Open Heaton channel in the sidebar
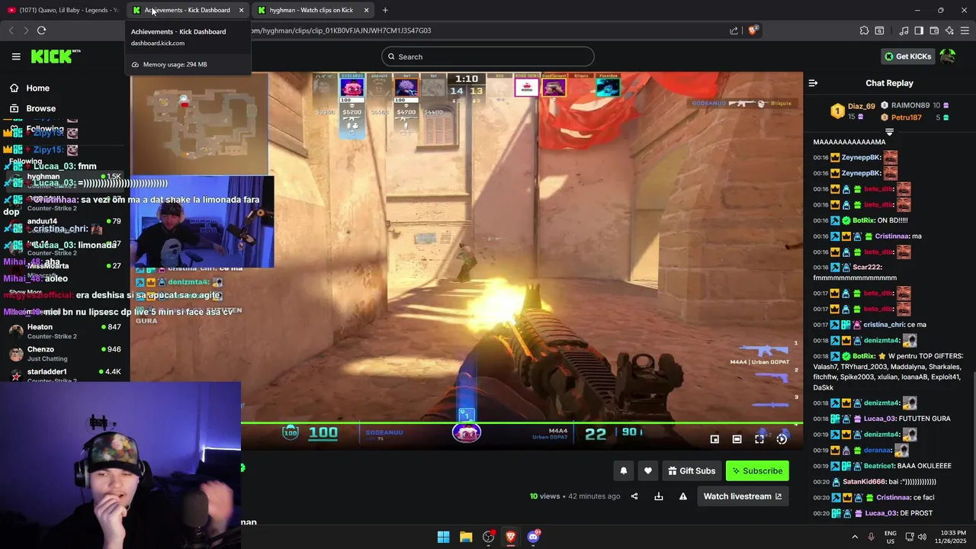 [x=65, y=331]
